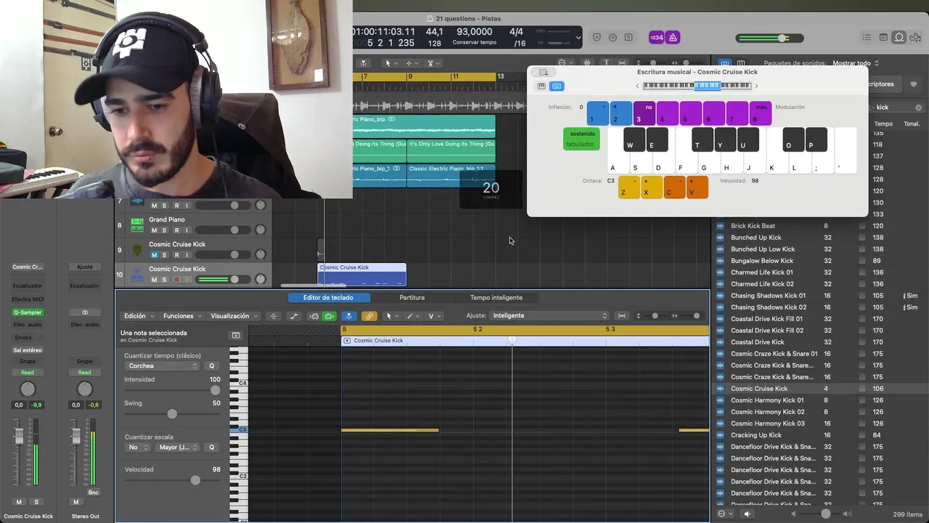Open the Edición menu in piano roll

pyautogui.click(x=139, y=316)
